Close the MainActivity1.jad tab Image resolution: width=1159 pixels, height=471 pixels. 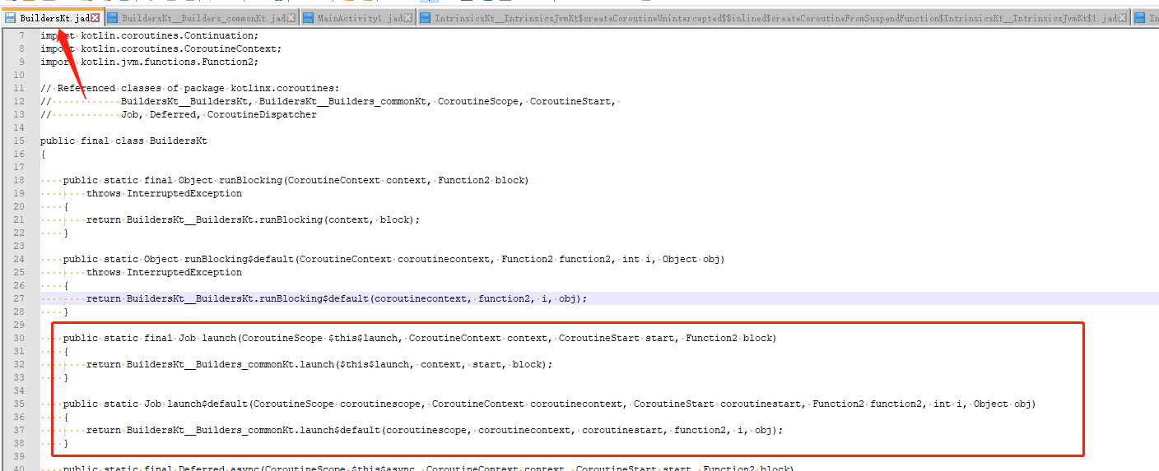(x=408, y=17)
